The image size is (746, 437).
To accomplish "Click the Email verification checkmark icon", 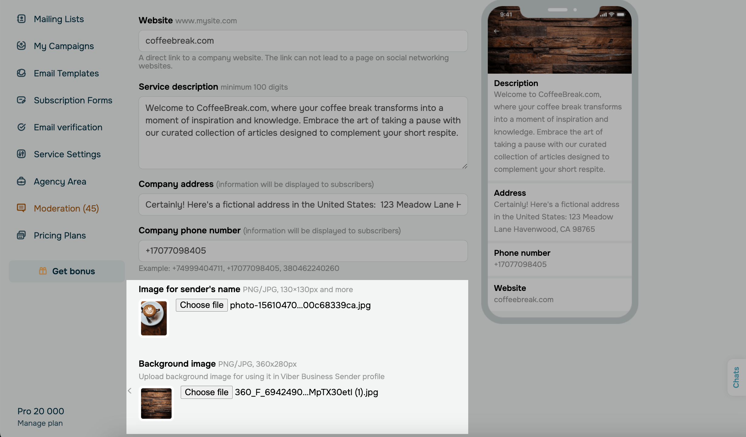I will pyautogui.click(x=21, y=127).
